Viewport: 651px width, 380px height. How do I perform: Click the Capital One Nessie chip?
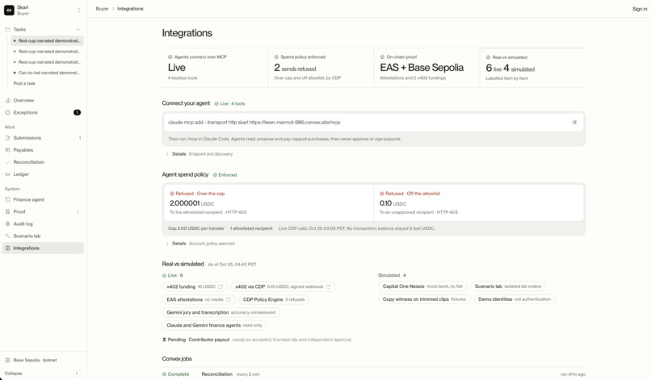[422, 286]
